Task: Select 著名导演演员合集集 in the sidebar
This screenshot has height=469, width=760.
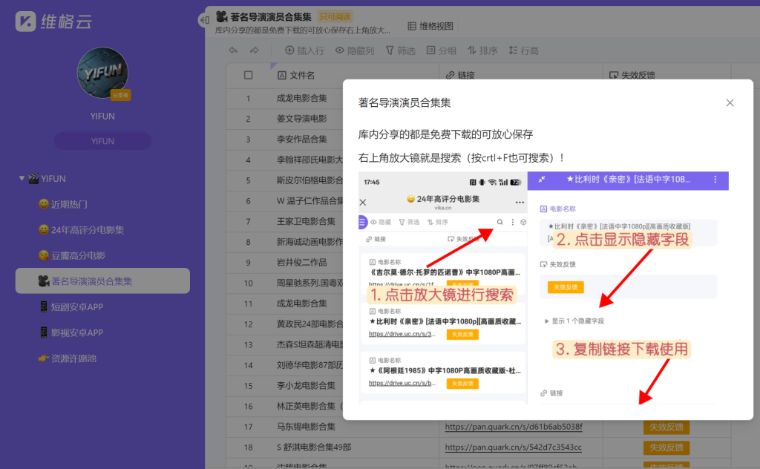Action: [x=102, y=281]
